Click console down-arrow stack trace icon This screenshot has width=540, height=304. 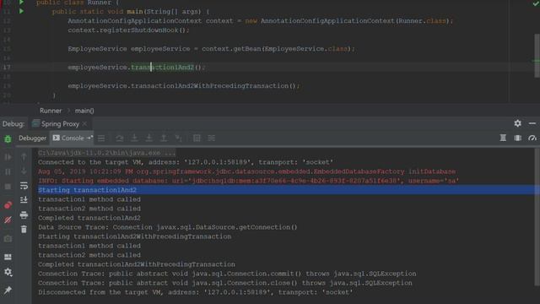(24, 171)
